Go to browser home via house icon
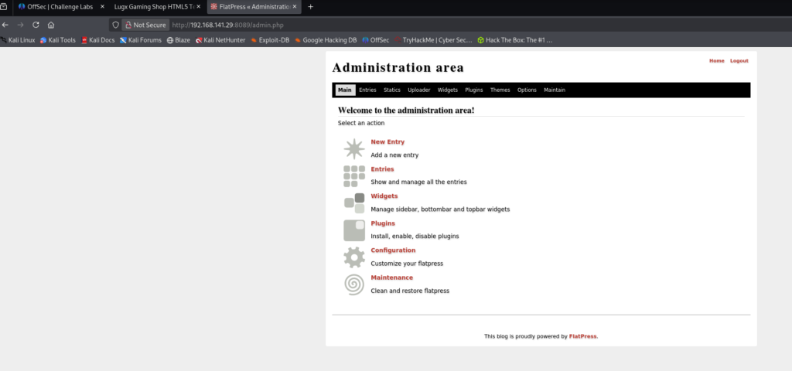Screen dimensions: 792x371 50,25
